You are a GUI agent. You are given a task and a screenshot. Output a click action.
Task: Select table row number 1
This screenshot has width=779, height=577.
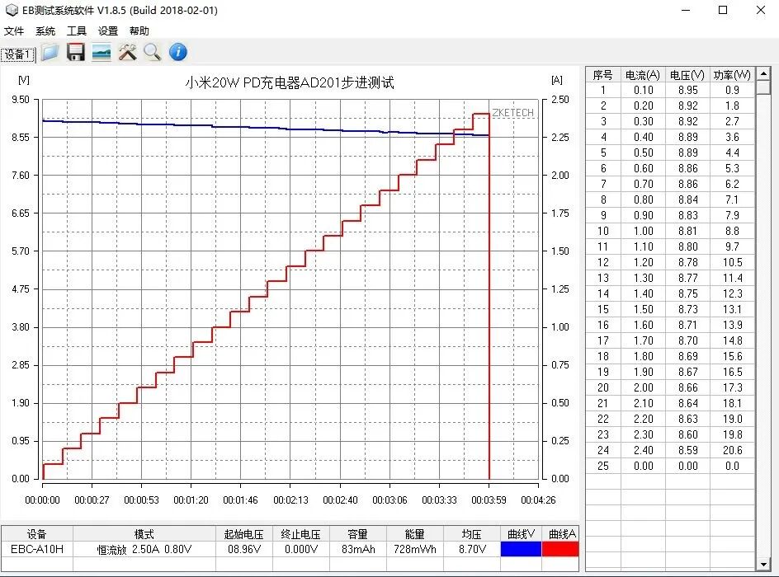point(603,91)
